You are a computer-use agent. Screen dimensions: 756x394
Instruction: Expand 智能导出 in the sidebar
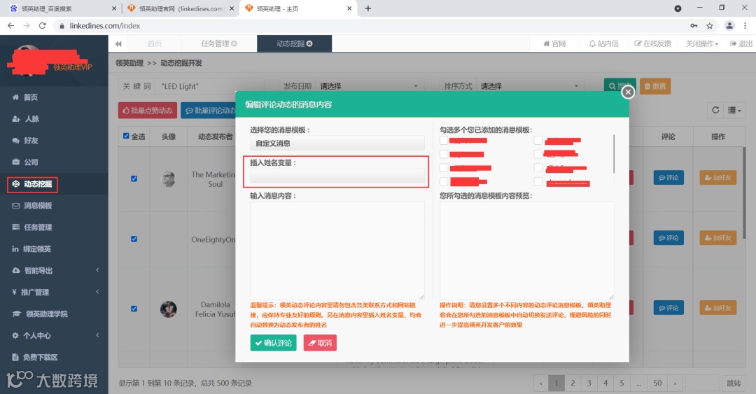point(54,271)
